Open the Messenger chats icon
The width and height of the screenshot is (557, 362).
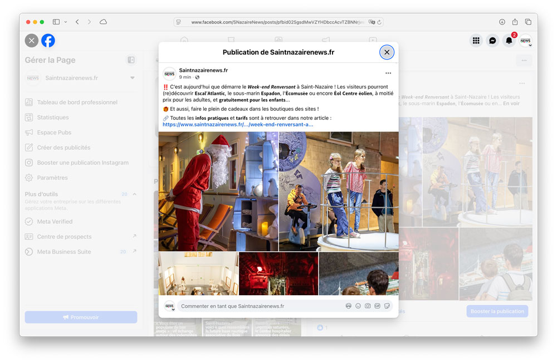[x=492, y=41]
